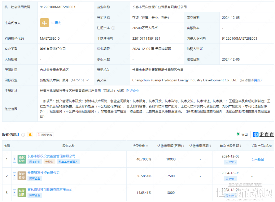Click the orange bell alert icon
275x202 pixels.
pyautogui.click(x=30, y=135)
